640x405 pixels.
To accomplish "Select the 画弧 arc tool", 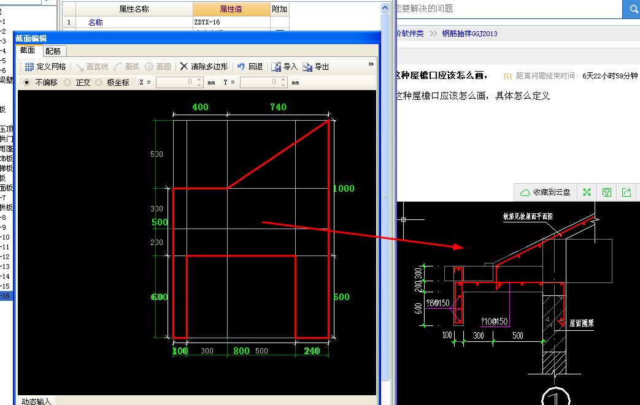I will click(x=126, y=66).
